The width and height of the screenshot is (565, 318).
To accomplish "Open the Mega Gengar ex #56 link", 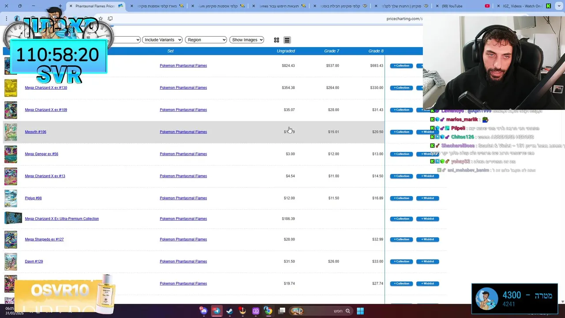I will [x=41, y=154].
